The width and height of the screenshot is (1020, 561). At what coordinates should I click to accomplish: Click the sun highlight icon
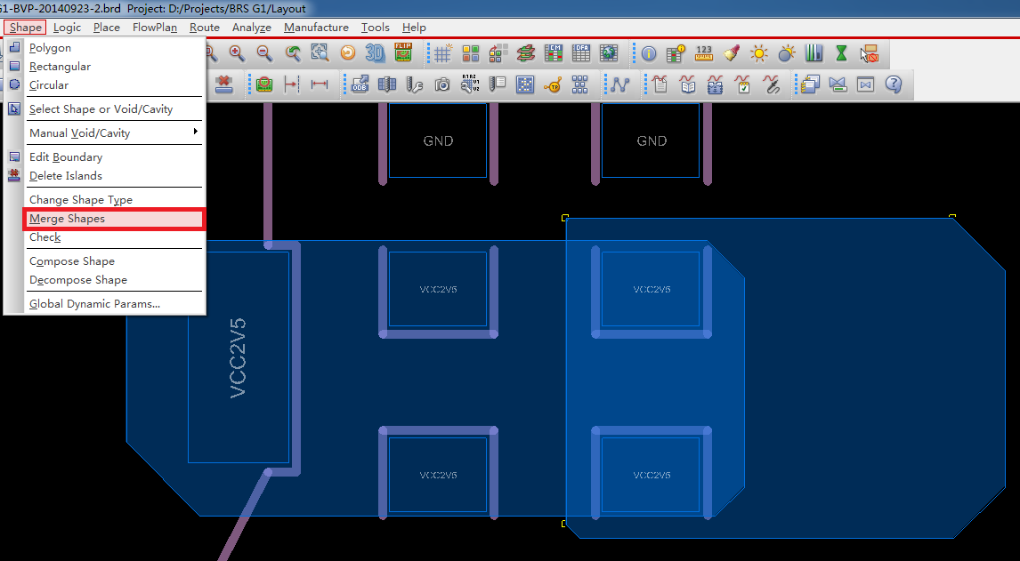pyautogui.click(x=758, y=53)
